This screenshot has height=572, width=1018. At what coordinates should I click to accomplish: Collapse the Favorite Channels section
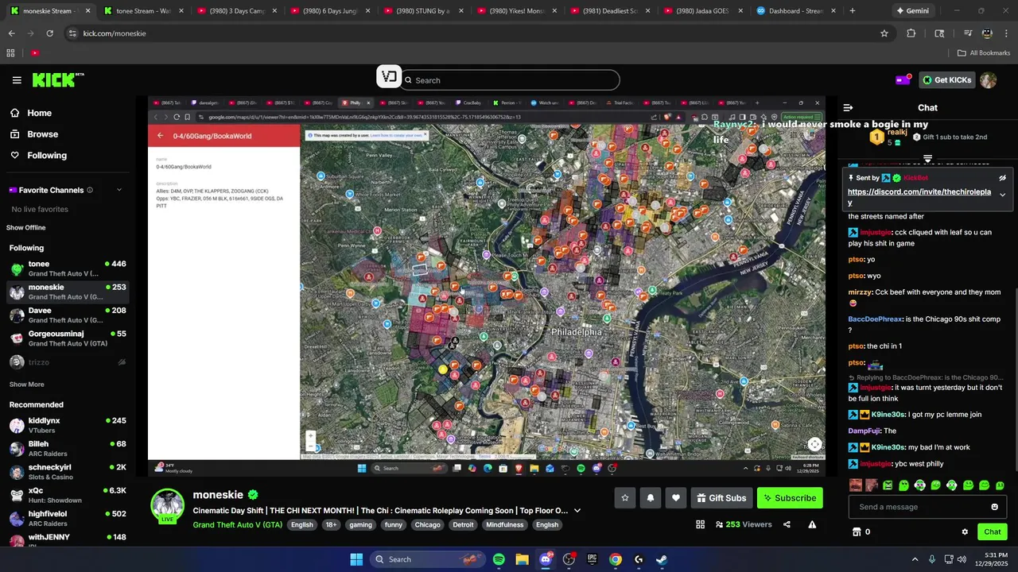click(119, 190)
